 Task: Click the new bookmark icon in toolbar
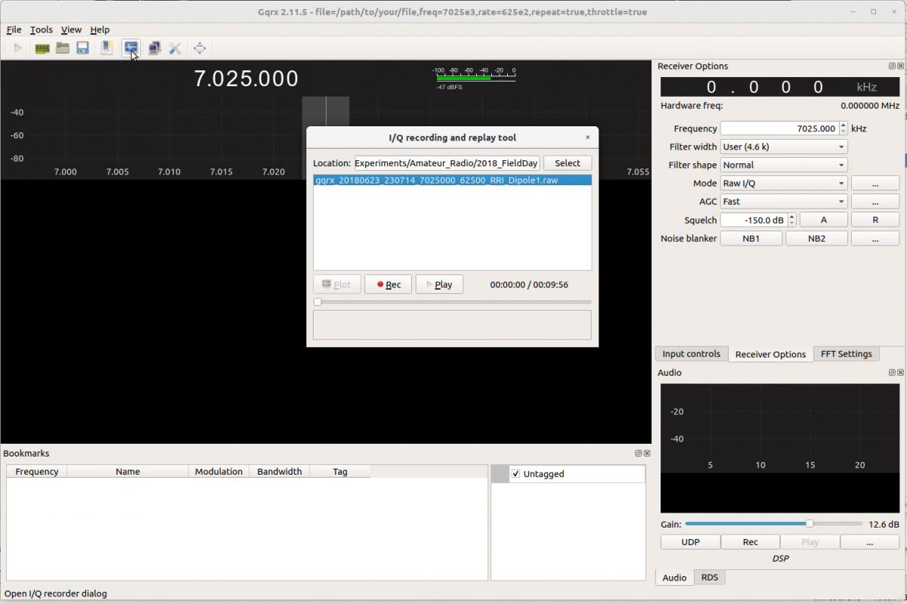click(107, 48)
